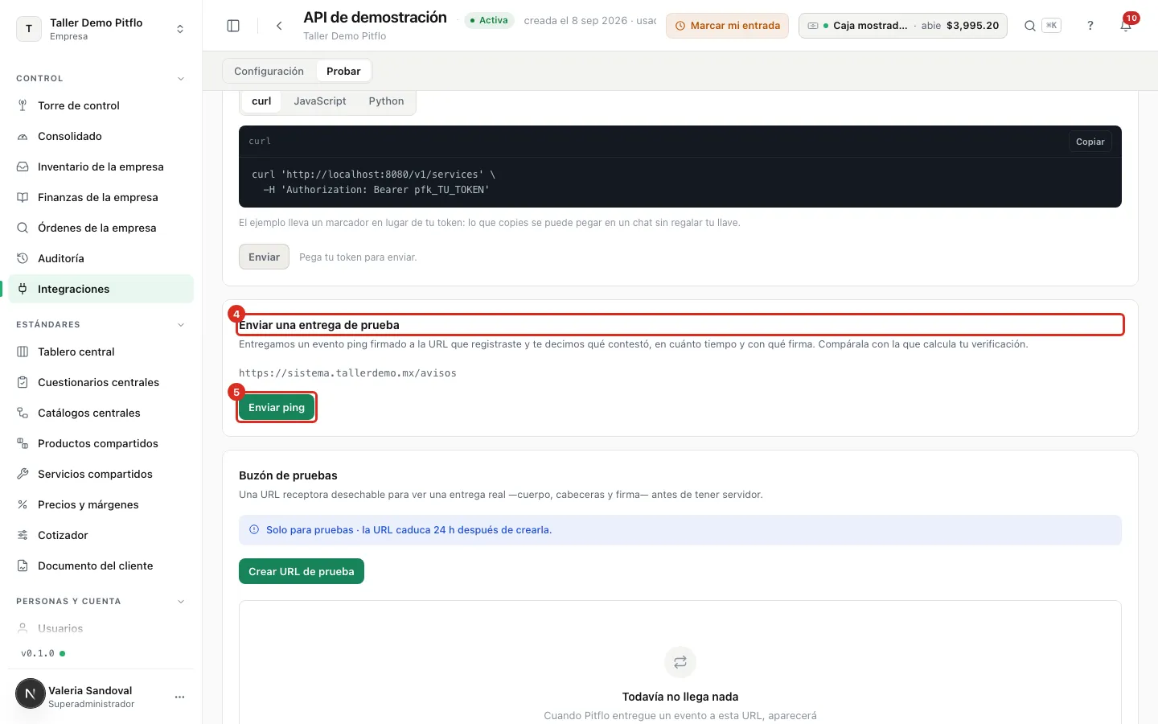This screenshot has height=724, width=1158.
Task: Open Cotizador in sidebar
Action: (x=101, y=535)
